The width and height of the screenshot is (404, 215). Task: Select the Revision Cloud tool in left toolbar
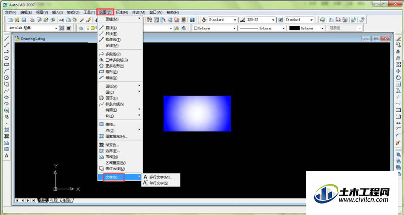(x=6, y=84)
